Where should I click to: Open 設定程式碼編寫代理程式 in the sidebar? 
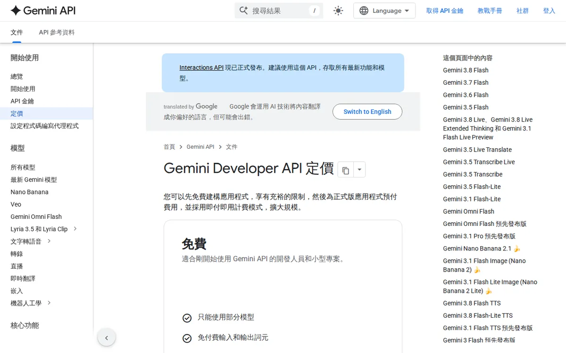click(x=44, y=126)
